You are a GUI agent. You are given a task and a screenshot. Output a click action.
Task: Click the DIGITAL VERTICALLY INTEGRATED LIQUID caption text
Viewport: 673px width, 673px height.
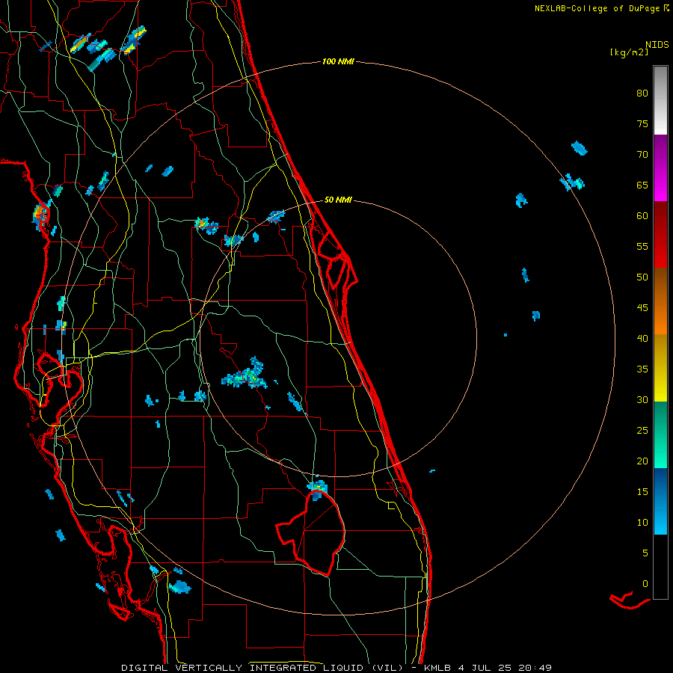coord(262,668)
